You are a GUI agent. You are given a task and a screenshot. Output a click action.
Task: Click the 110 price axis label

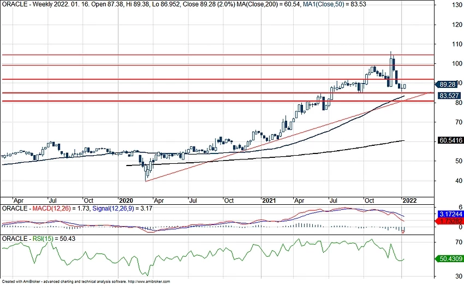457,44
